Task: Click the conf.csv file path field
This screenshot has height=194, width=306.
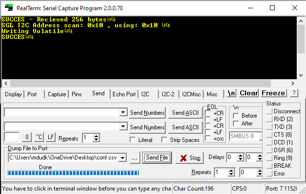Action: [64, 158]
